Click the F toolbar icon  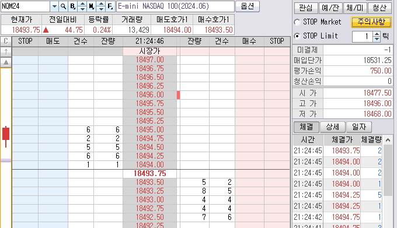coord(110,6)
